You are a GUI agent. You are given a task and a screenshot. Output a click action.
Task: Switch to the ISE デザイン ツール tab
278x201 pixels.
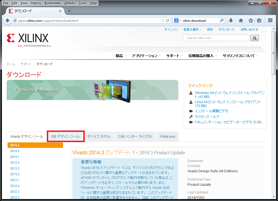click(x=65, y=137)
